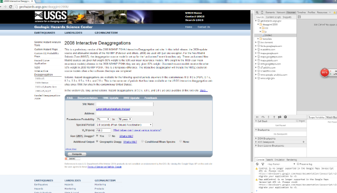Screen dimensions: 337x193
Task: Click the step over function call icon
Action: click(263, 117)
